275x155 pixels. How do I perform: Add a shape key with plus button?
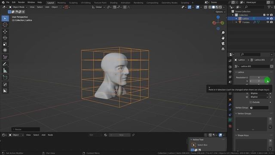point(270,141)
